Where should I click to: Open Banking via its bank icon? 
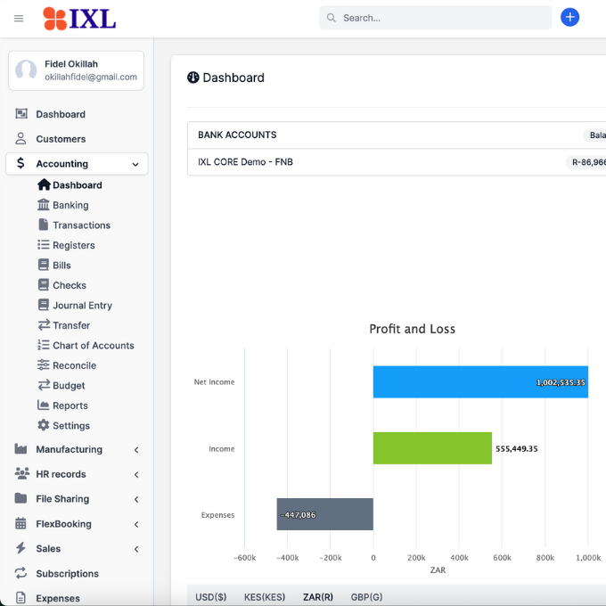[44, 205]
